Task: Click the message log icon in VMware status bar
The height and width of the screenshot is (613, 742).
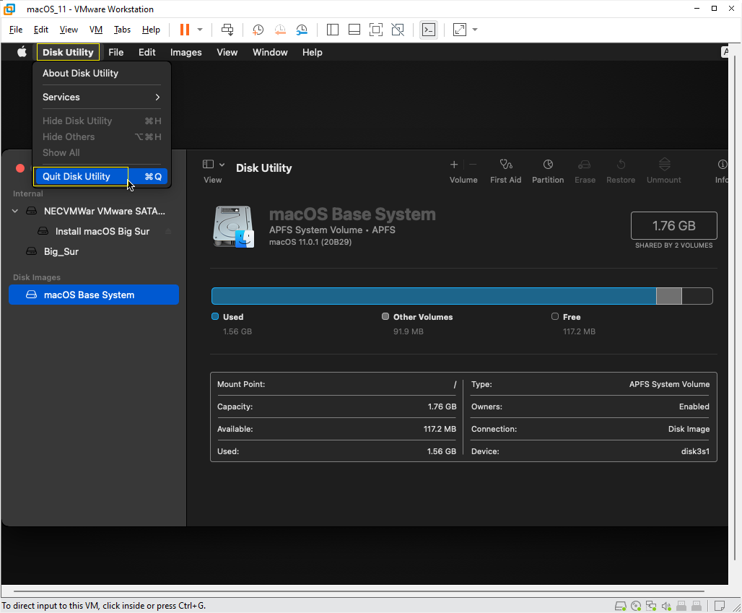Action: pos(720,606)
